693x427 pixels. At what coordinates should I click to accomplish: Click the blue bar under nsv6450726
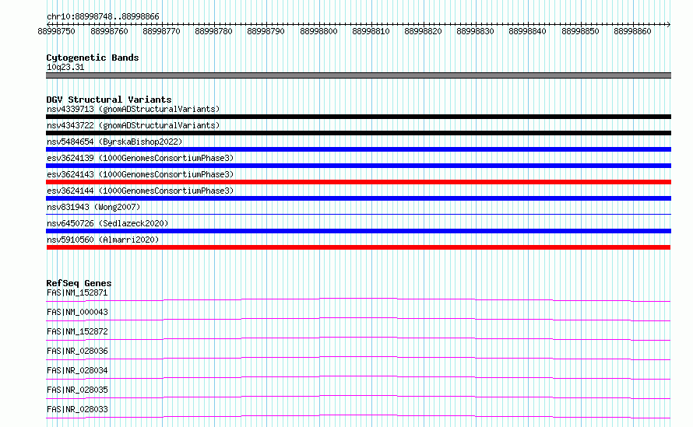358,231
